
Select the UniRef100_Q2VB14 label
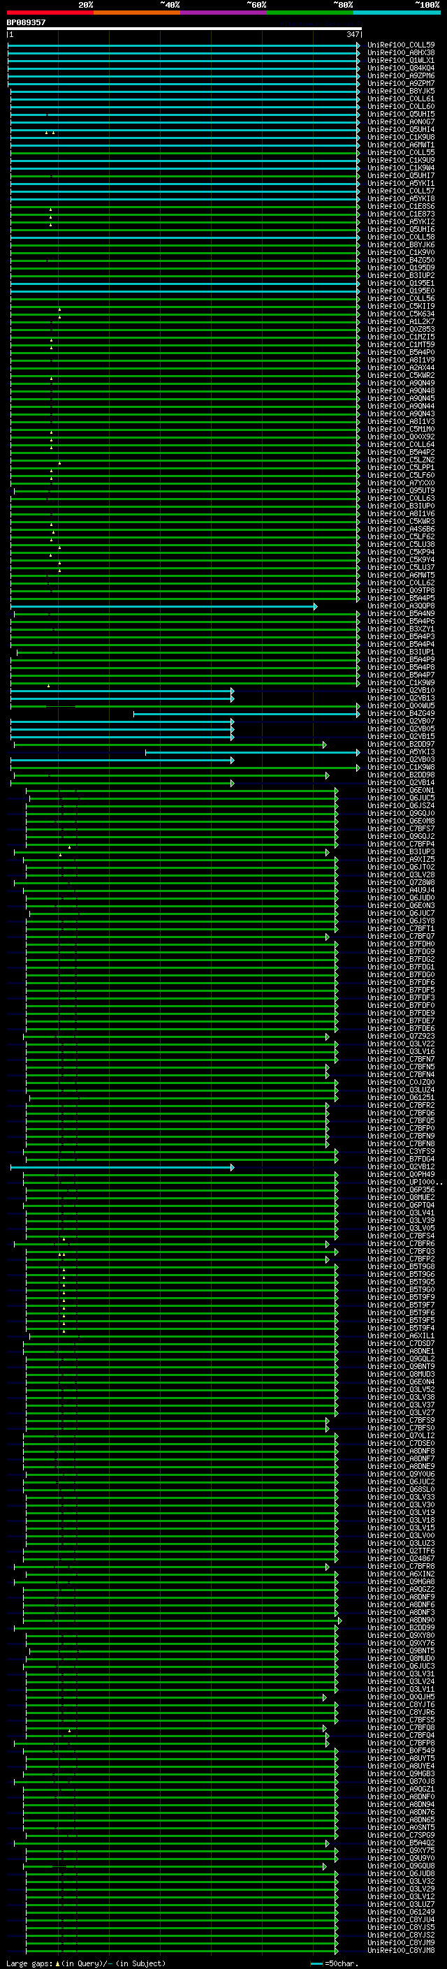pyautogui.click(x=400, y=783)
